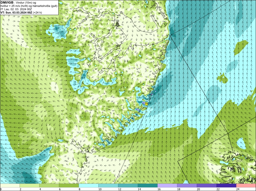Screen dimensions: 256x191
Task: Click the '(+24 h)' forecast offset text
Action: pos(37,13)
